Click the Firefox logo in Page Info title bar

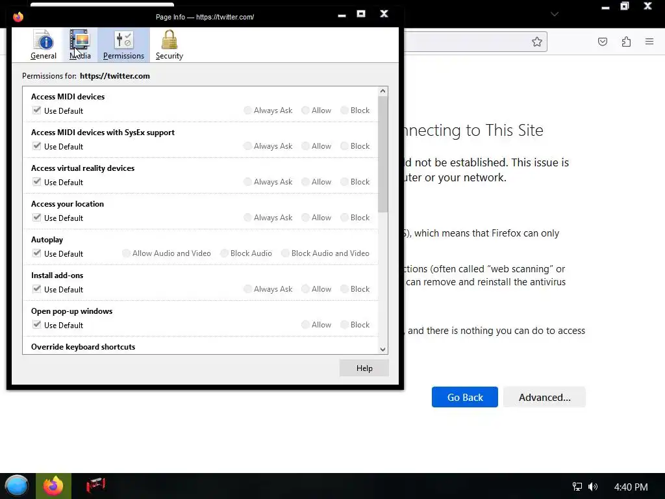click(x=18, y=17)
